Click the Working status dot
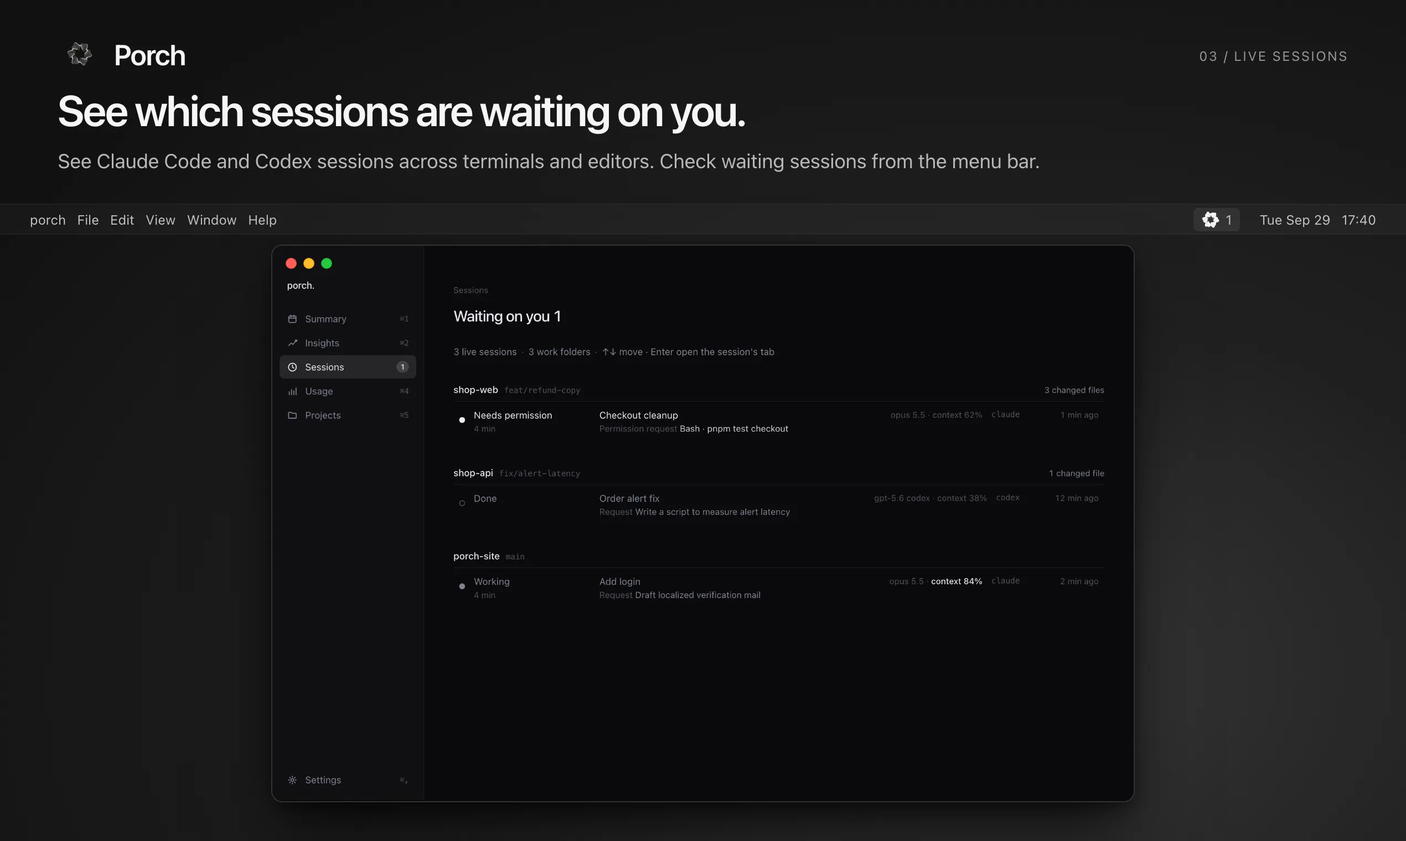This screenshot has height=841, width=1406. tap(462, 586)
